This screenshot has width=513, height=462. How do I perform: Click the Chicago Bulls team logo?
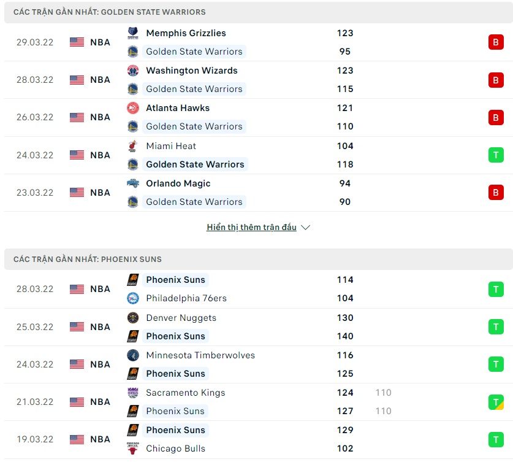click(x=132, y=449)
